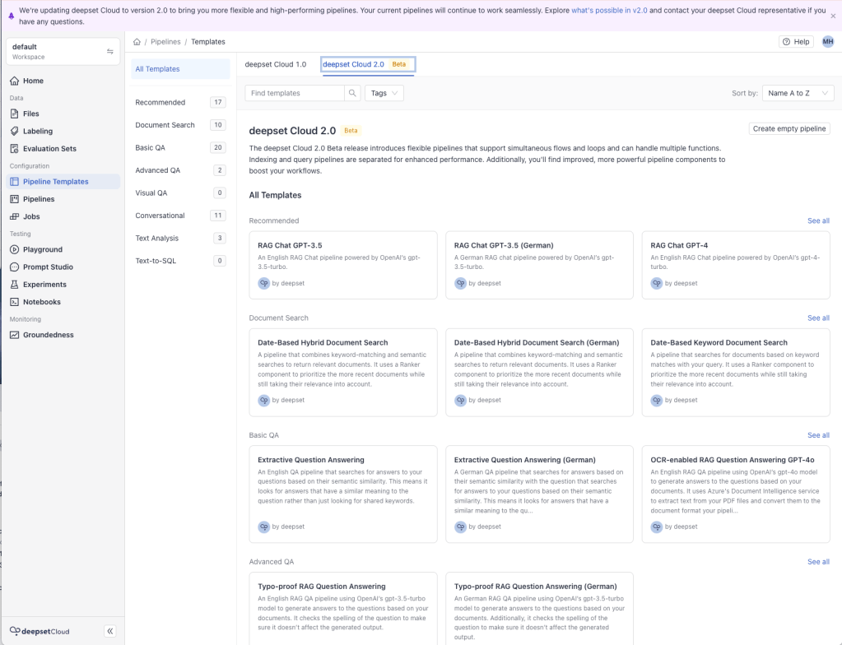This screenshot has width=842, height=645.
Task: Open Jobs icon in sidebar
Action: click(15, 216)
